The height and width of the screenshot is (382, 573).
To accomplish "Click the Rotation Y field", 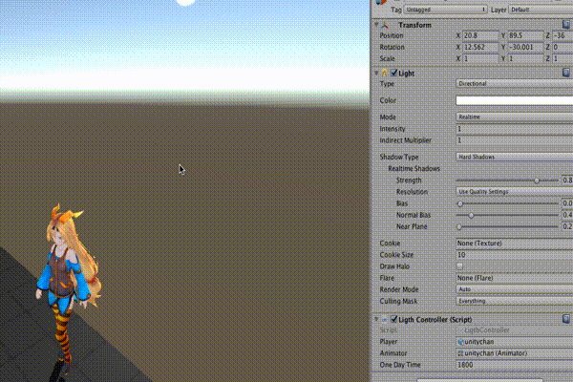I will [526, 47].
